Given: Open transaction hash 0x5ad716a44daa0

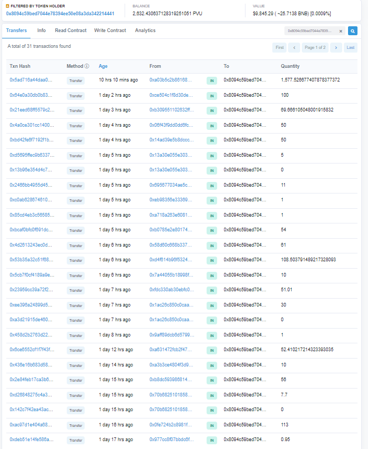Looking at the screenshot, I should pos(31,80).
